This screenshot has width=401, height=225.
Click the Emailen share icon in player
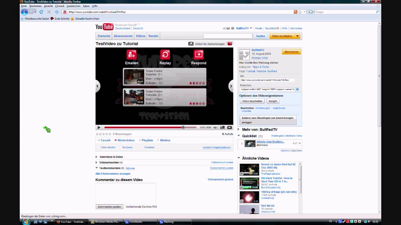(132, 55)
